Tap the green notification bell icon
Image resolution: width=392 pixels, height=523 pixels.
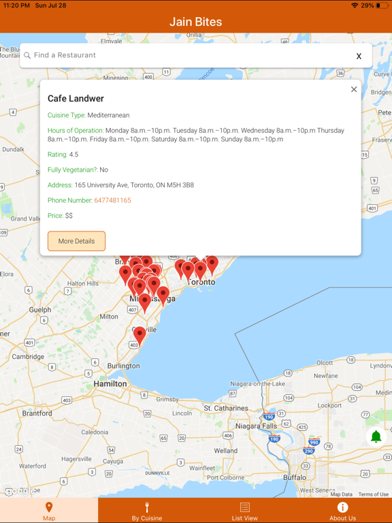376,437
